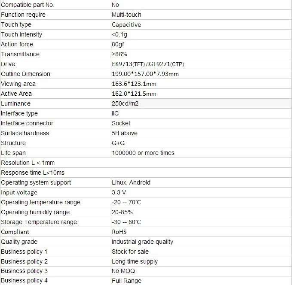Click the "80gf" action force value

pyautogui.click(x=118, y=44)
